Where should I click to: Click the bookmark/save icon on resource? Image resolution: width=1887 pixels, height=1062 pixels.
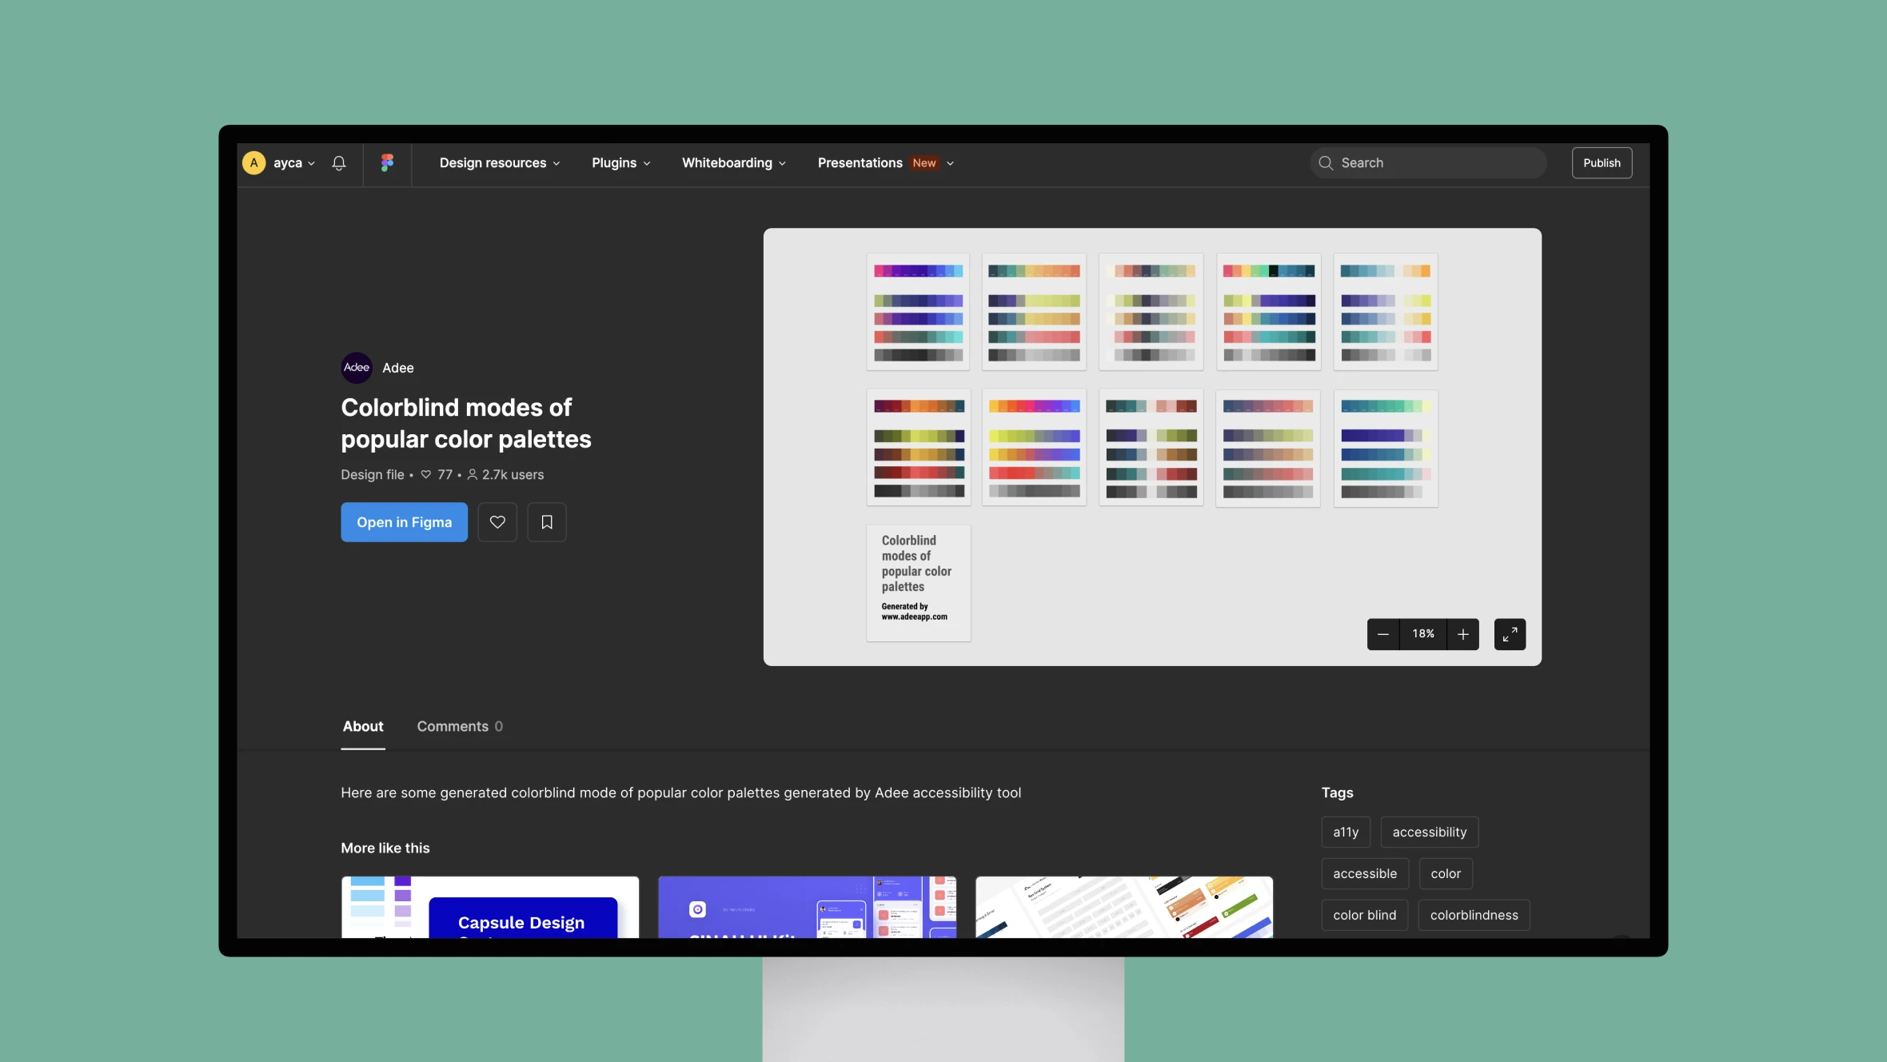[x=547, y=521]
